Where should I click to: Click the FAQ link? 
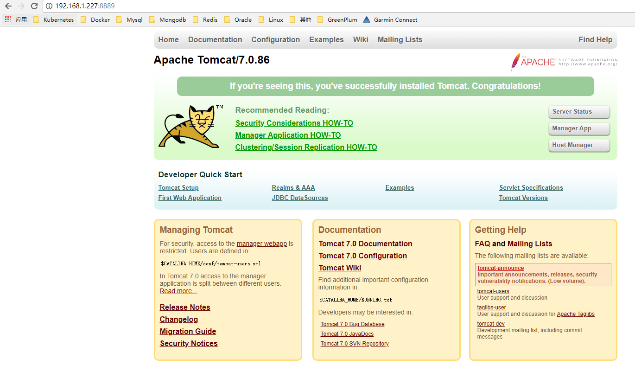483,244
